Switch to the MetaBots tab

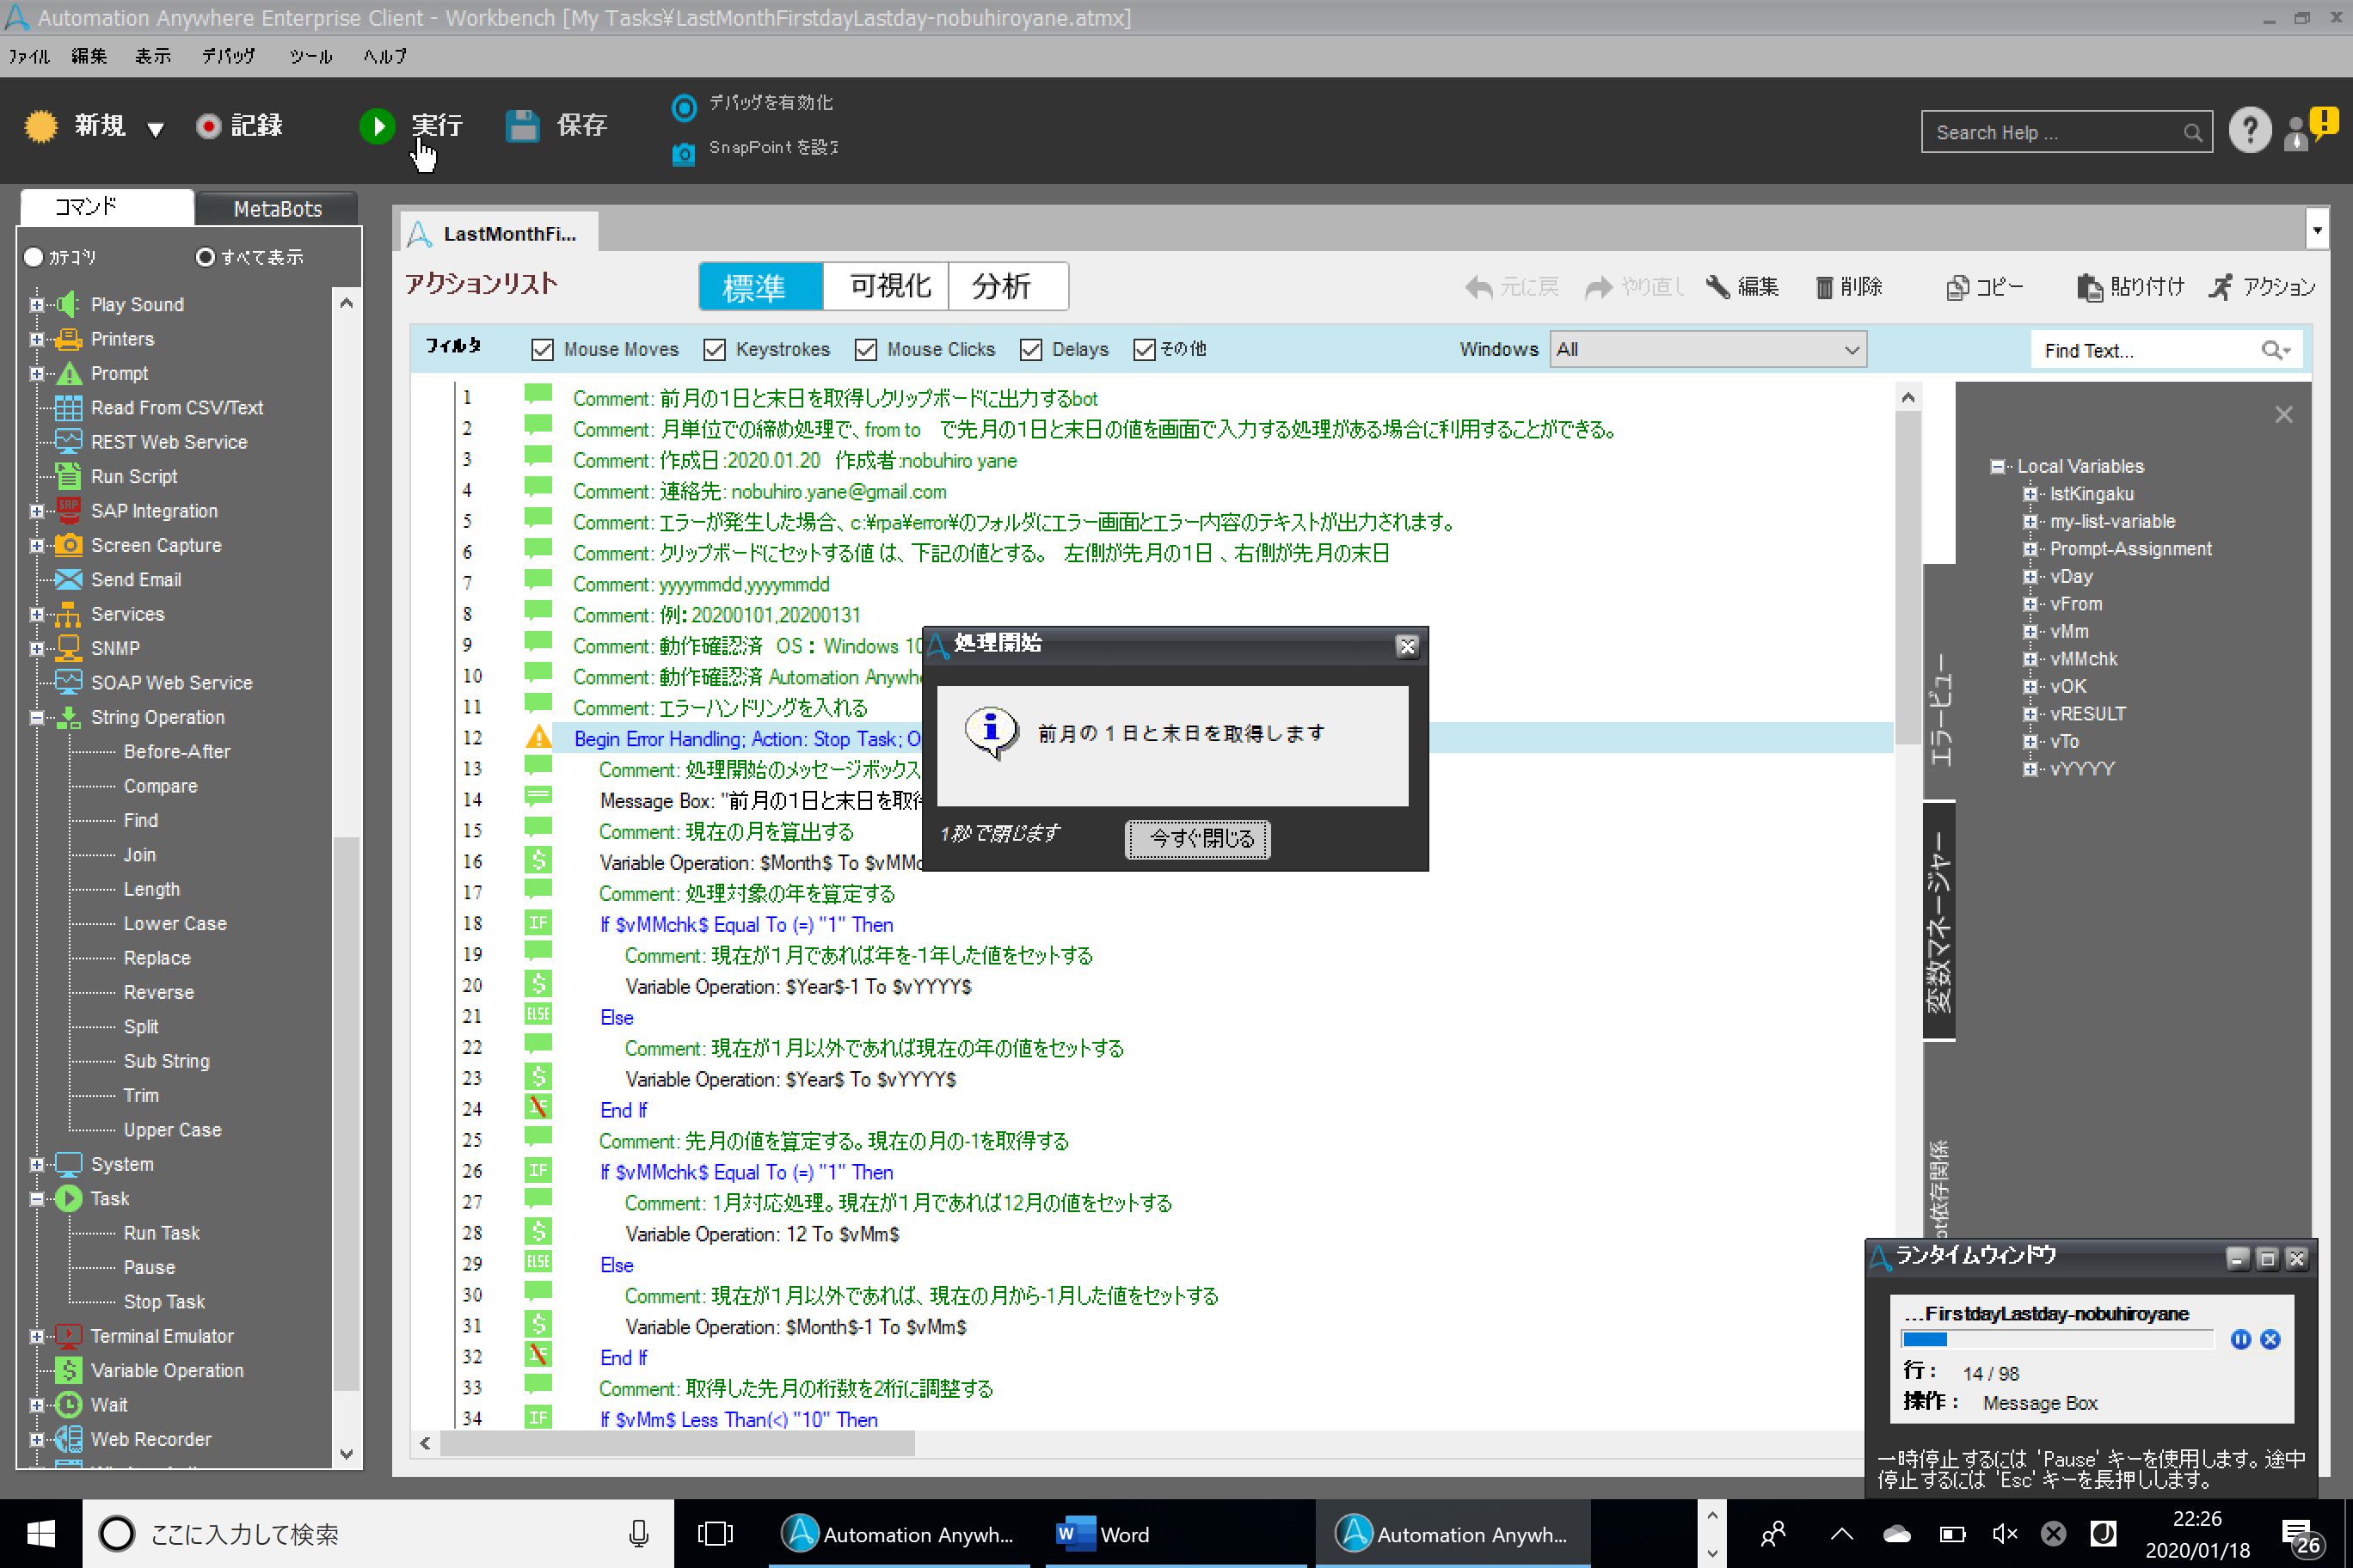(277, 209)
